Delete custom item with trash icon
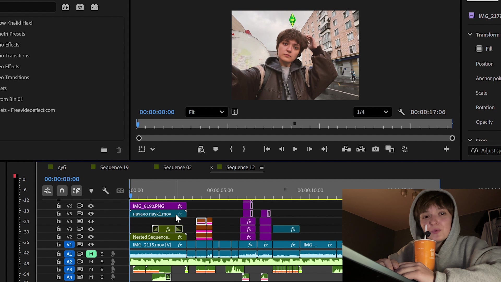This screenshot has height=282, width=501. tap(119, 150)
